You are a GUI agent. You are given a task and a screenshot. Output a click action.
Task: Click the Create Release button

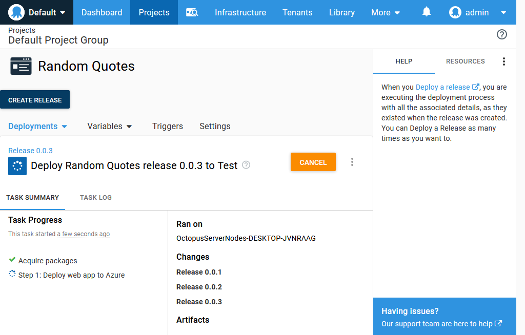(35, 100)
